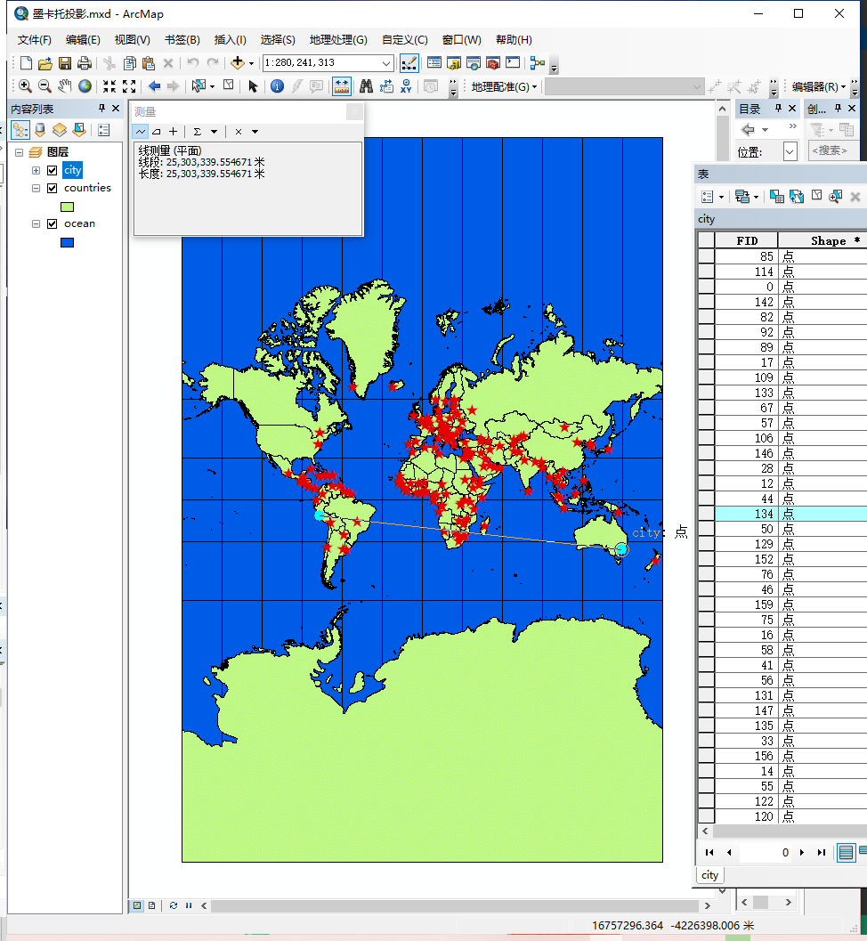The width and height of the screenshot is (867, 941).
Task: Switch contents list to List By Source
Action: click(x=40, y=130)
